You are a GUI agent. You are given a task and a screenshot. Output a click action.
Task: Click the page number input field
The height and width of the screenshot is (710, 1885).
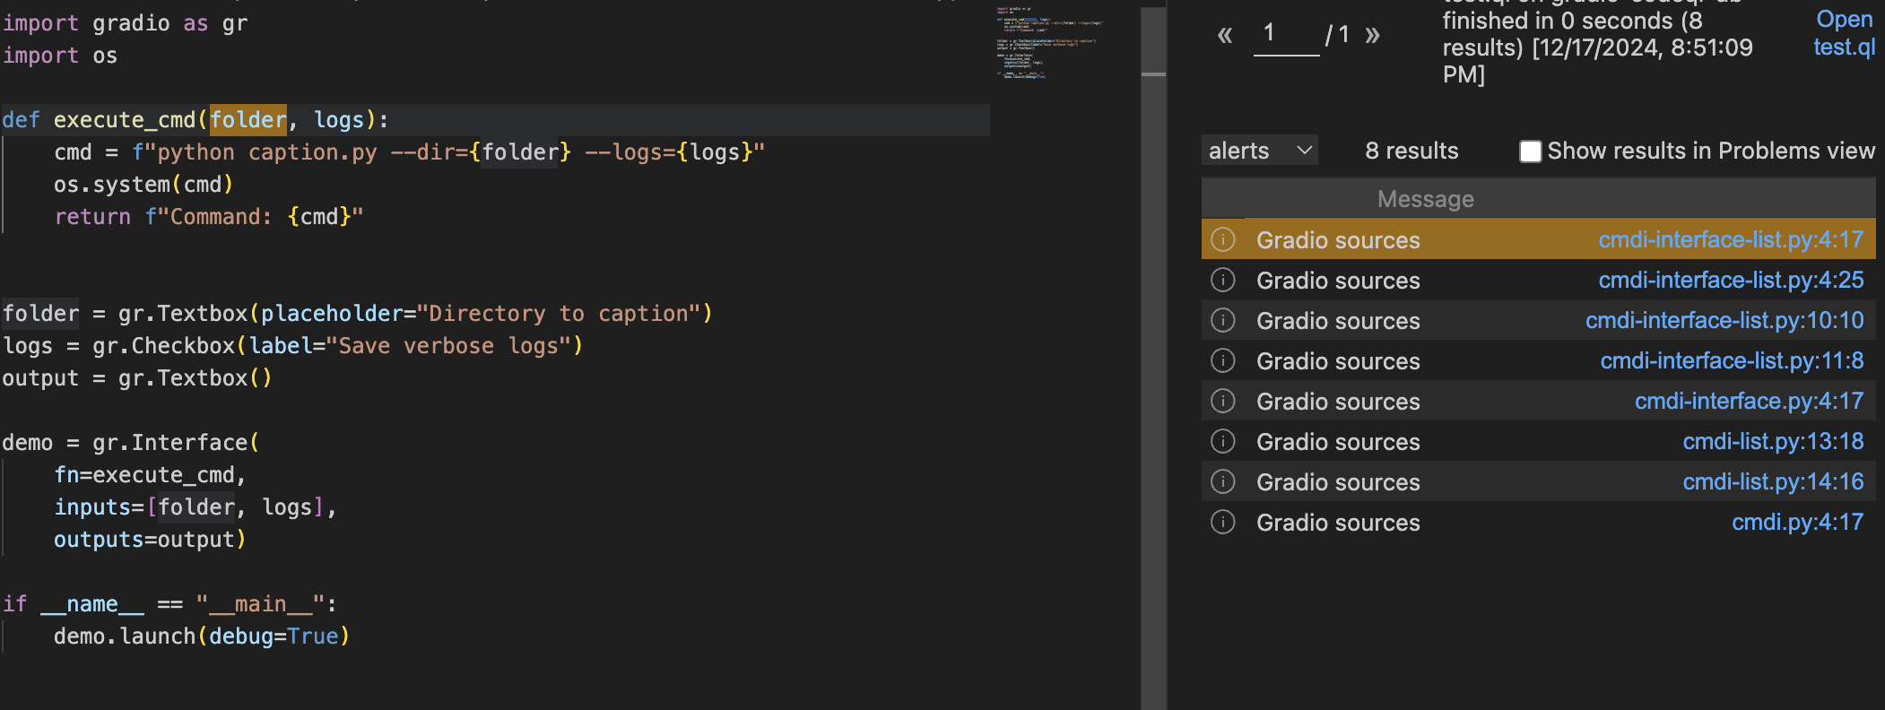1286,36
